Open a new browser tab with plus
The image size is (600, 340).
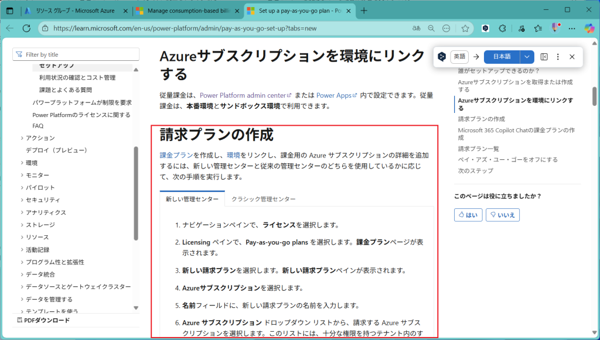(364, 11)
